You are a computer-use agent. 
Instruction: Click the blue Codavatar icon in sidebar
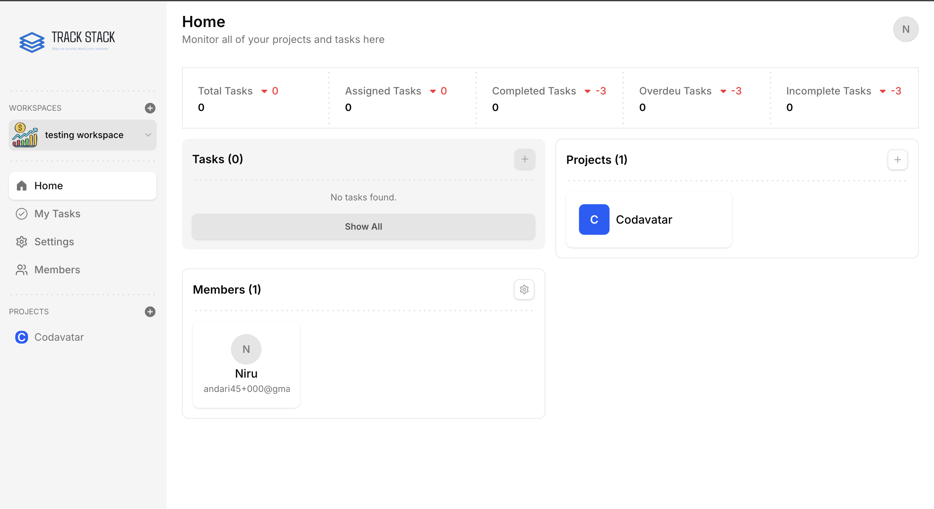21,337
